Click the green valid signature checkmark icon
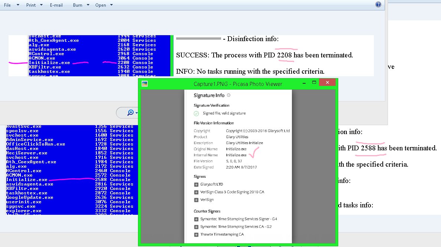 [x=196, y=113]
